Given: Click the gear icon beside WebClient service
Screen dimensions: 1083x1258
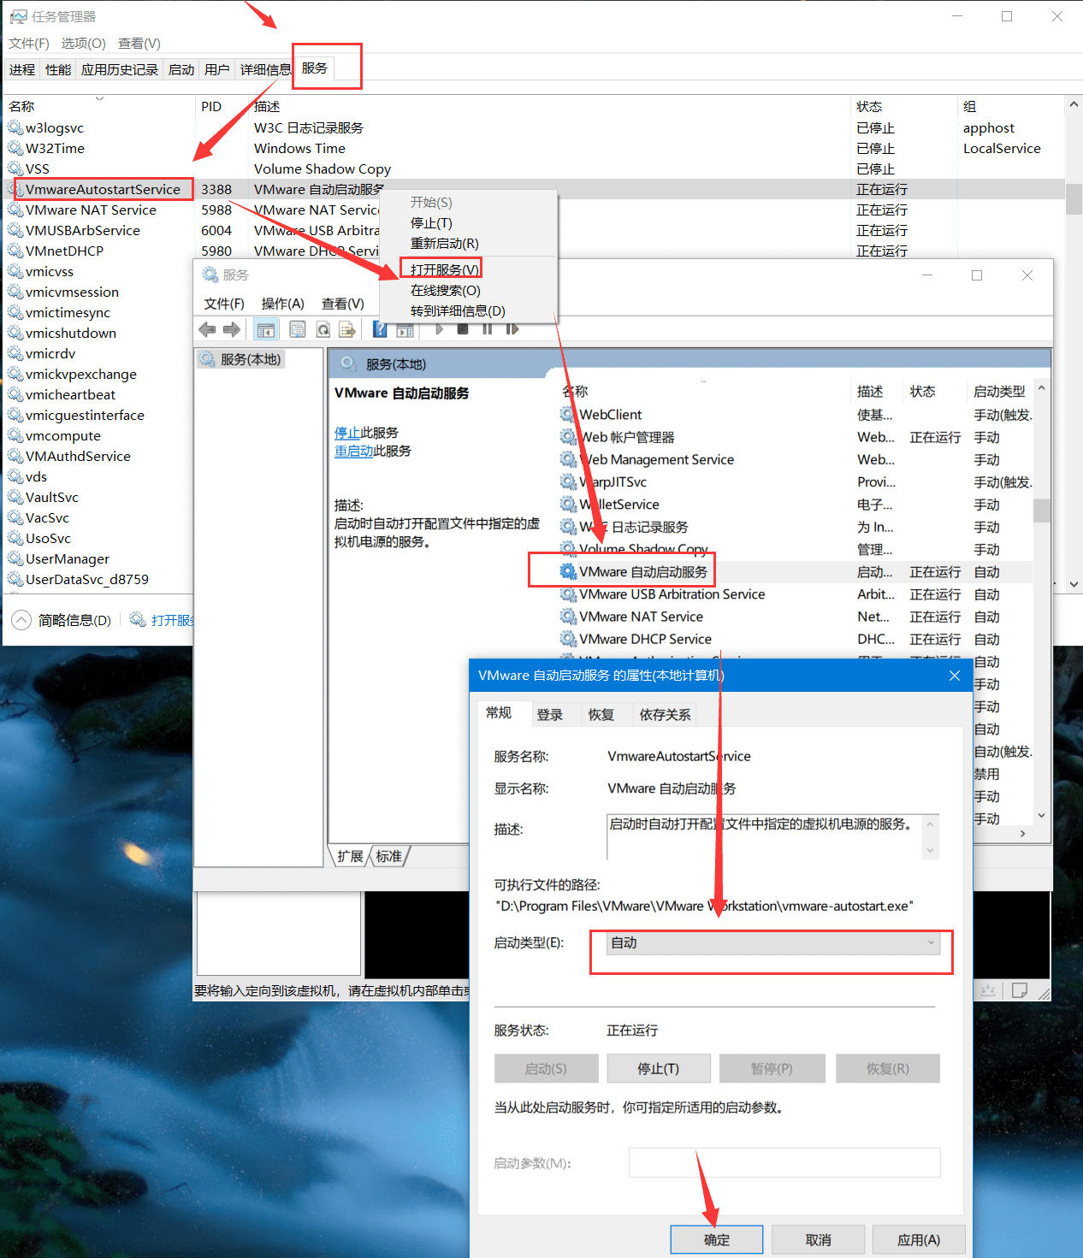Looking at the screenshot, I should tap(568, 414).
